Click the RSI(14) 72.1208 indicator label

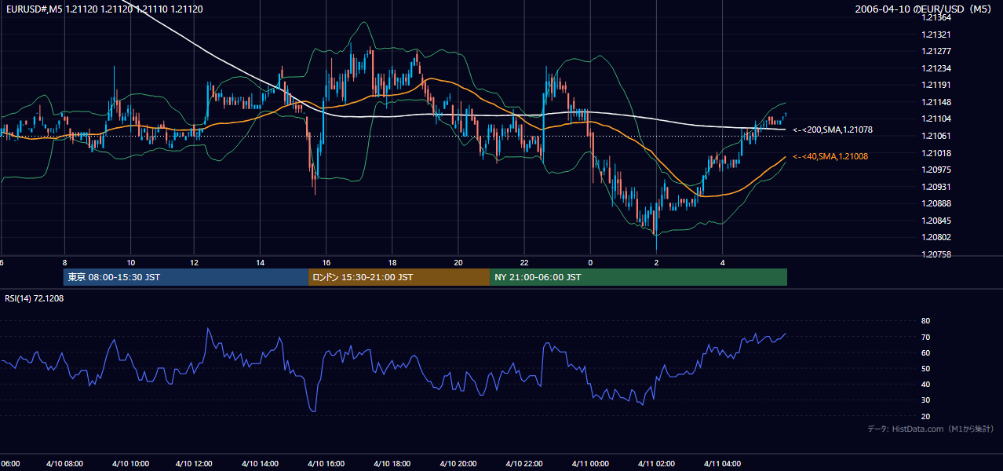click(35, 299)
